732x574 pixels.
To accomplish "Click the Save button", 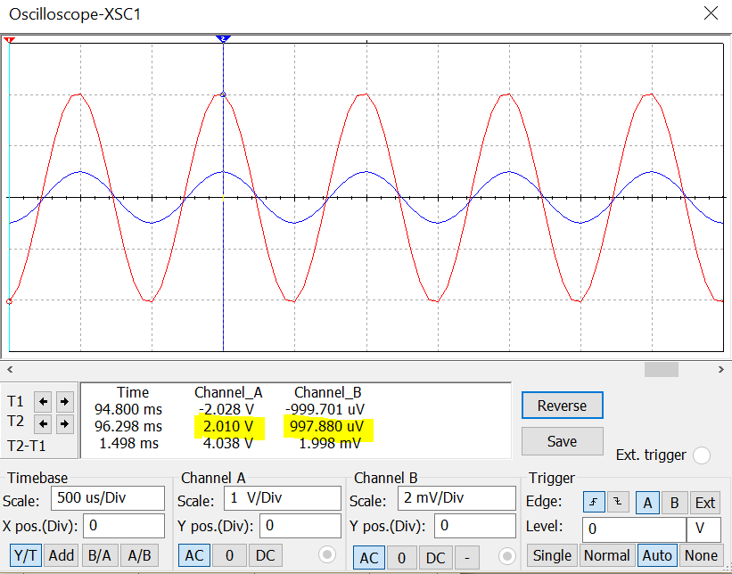I will click(562, 440).
